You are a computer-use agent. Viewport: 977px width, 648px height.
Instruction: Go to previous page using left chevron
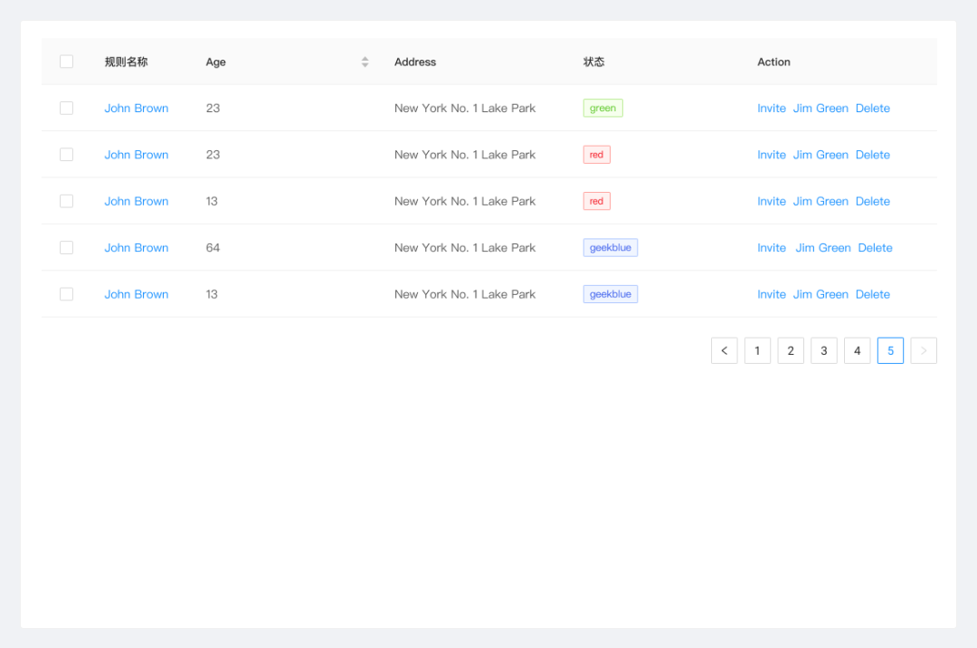tap(724, 351)
